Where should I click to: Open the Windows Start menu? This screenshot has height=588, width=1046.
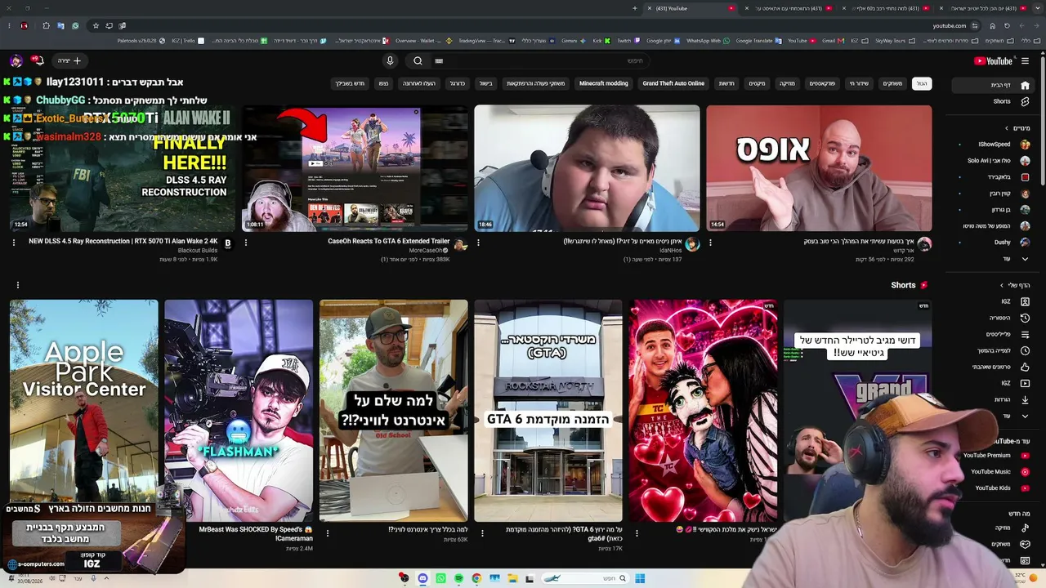(640, 578)
